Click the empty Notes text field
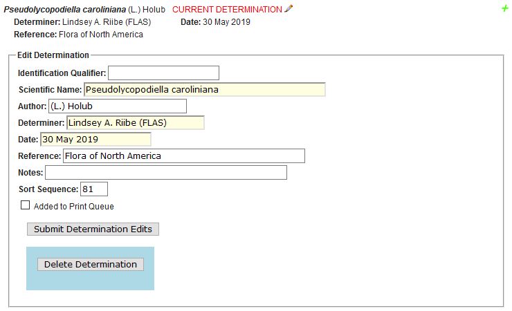 (x=165, y=173)
